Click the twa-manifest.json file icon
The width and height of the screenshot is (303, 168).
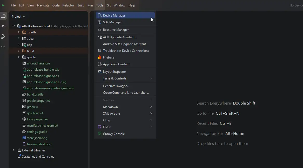tap(24, 144)
